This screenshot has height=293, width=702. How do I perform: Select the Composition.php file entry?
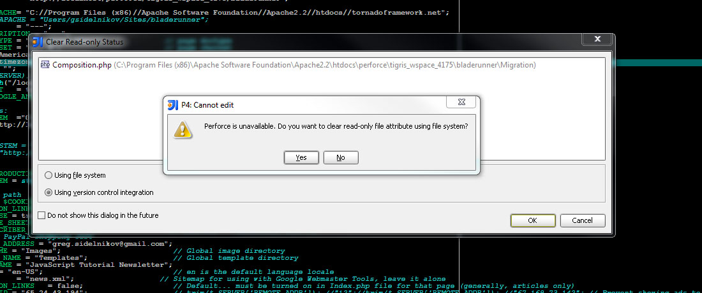(x=322, y=65)
